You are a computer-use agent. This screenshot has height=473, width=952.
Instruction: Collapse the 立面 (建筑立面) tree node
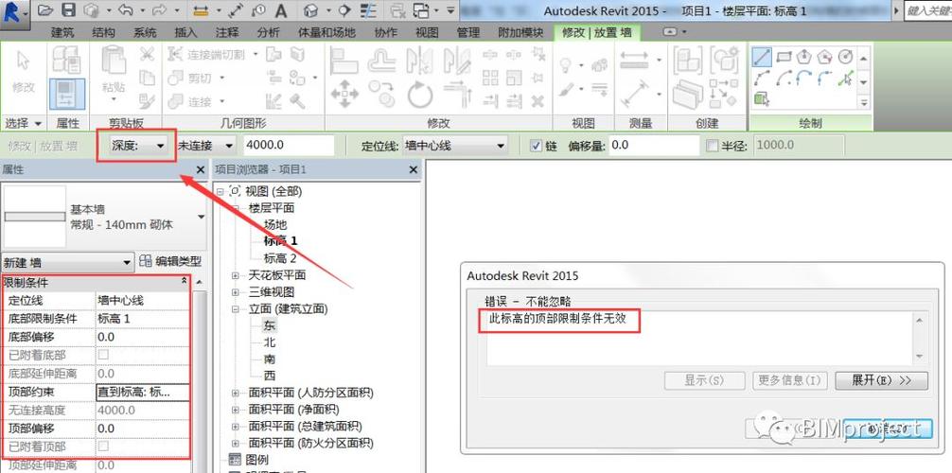click(x=236, y=309)
